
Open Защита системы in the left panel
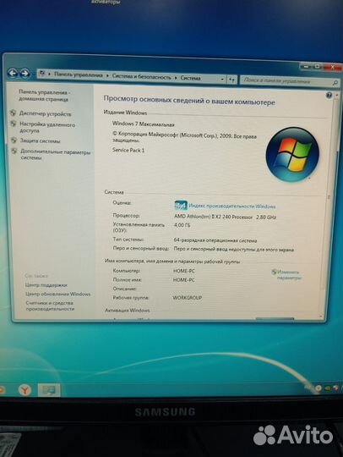[x=41, y=141]
